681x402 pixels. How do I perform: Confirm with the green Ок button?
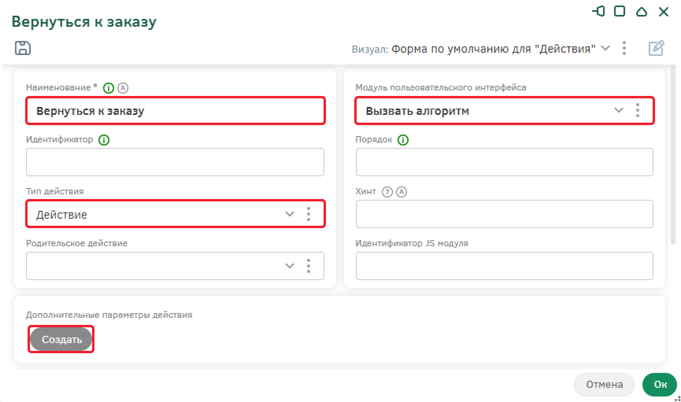[x=660, y=384]
